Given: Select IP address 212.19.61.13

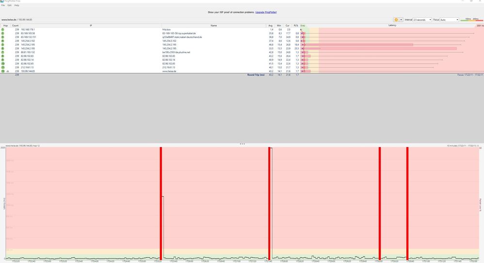Looking at the screenshot, I should pos(27,67).
